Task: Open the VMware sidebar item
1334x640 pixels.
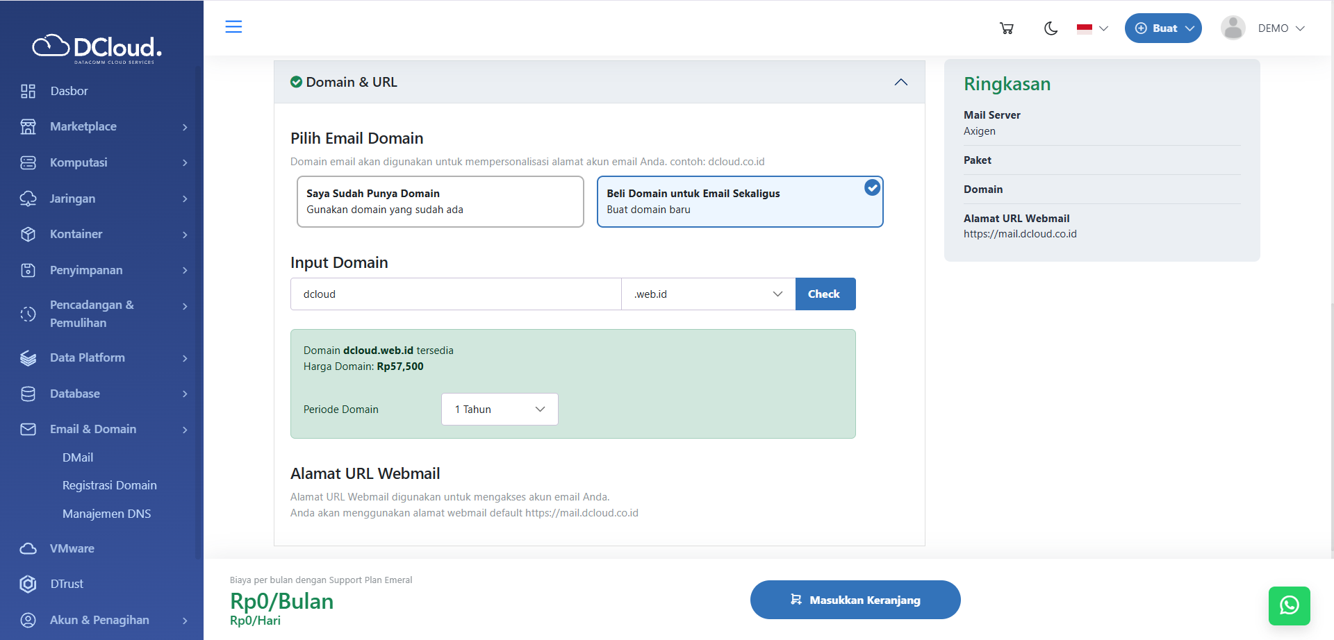Action: (72, 548)
